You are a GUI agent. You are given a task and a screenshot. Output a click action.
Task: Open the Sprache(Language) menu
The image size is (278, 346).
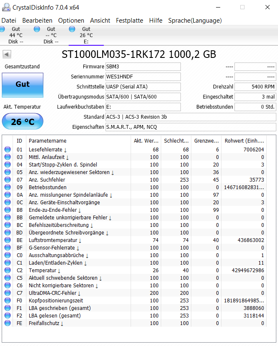(195, 21)
